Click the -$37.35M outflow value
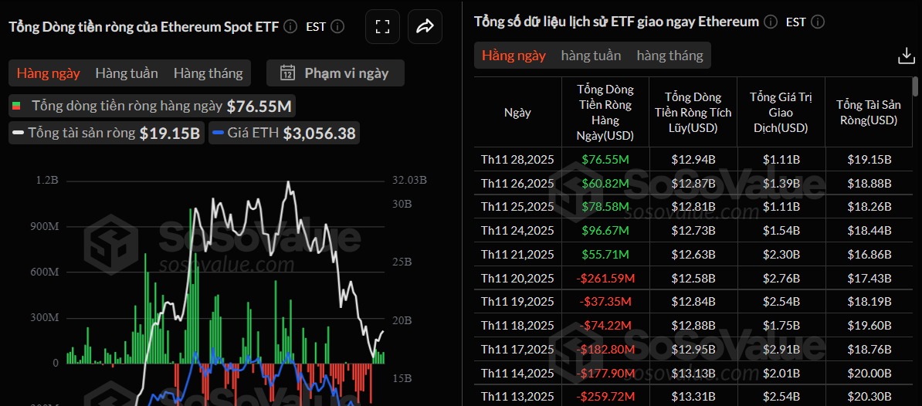The height and width of the screenshot is (406, 922). tap(605, 301)
